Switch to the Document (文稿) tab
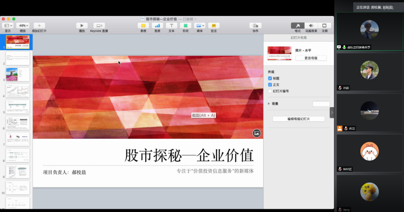Viewport: 404px width, 212px height. point(324,26)
